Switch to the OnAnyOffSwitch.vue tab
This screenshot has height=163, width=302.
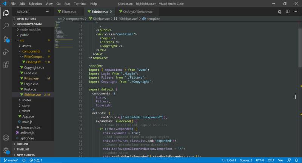point(137,12)
